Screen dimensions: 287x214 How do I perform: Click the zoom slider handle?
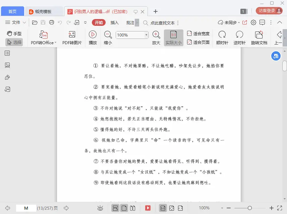point(250,208)
